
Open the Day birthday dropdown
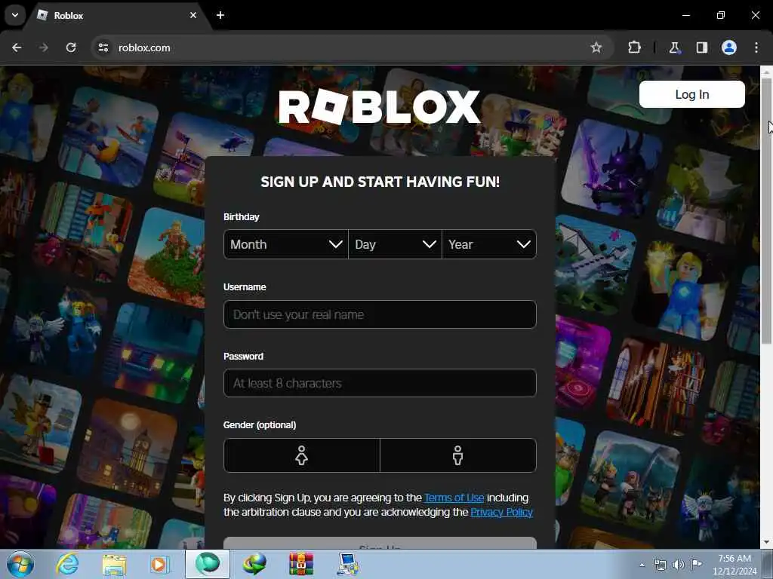[395, 244]
